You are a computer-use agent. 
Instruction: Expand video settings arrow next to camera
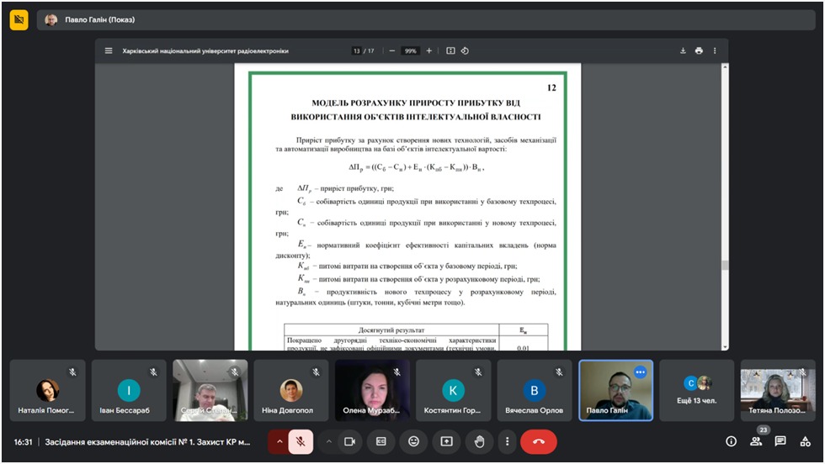coord(328,441)
